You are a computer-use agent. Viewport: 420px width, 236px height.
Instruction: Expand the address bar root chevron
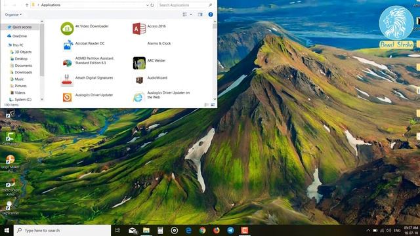coord(38,5)
